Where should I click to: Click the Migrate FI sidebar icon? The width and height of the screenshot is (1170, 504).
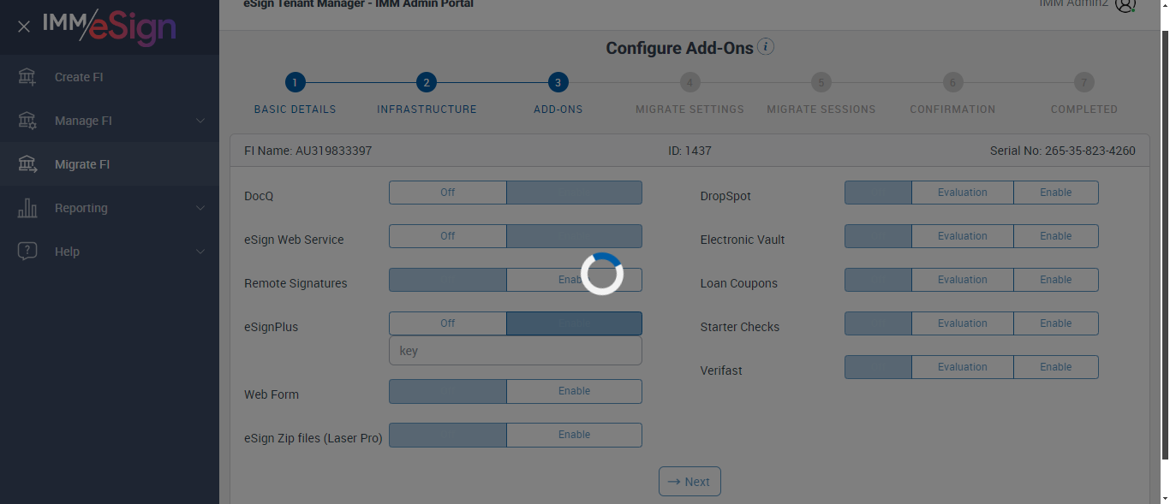[x=27, y=164]
